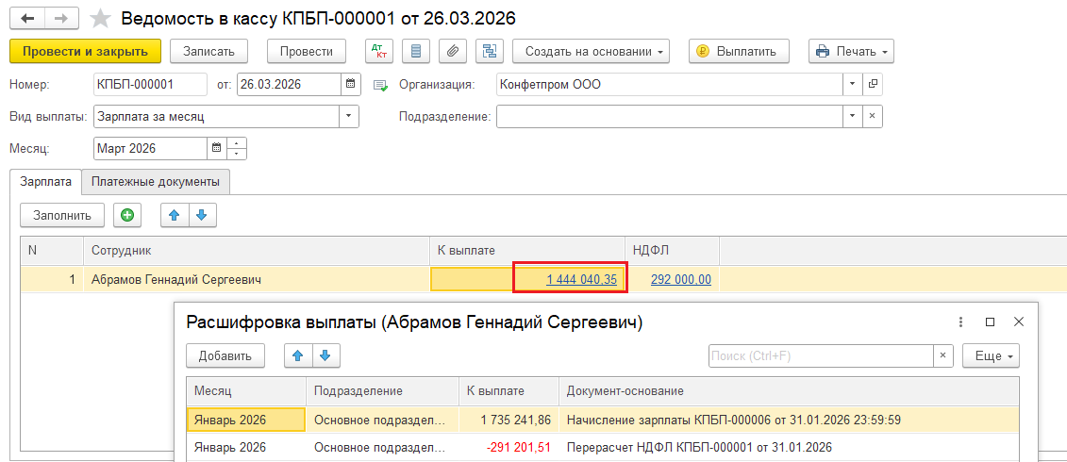1067x462 pixels.
Task: Click the Записать button
Action: point(208,51)
